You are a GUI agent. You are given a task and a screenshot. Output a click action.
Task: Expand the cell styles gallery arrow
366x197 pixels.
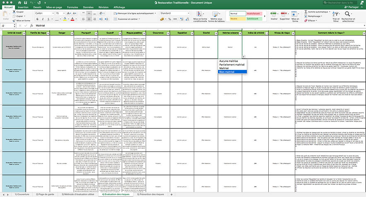coord(265,16)
